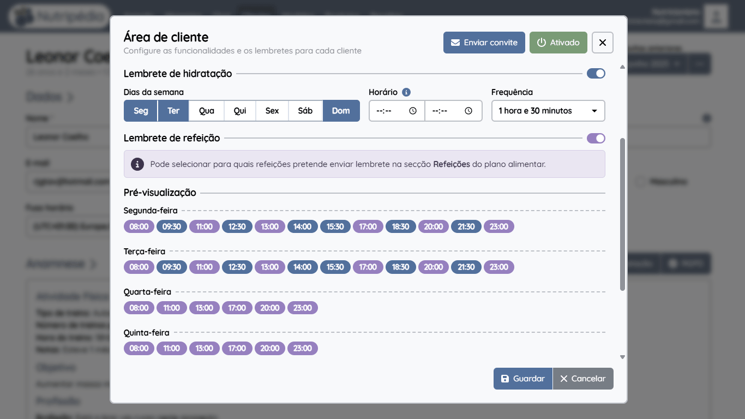Click the dialog scrollbar thumb
Screen dimensions: 745x419
[623, 214]
